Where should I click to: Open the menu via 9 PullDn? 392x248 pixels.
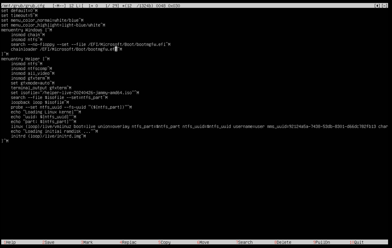tap(323, 243)
